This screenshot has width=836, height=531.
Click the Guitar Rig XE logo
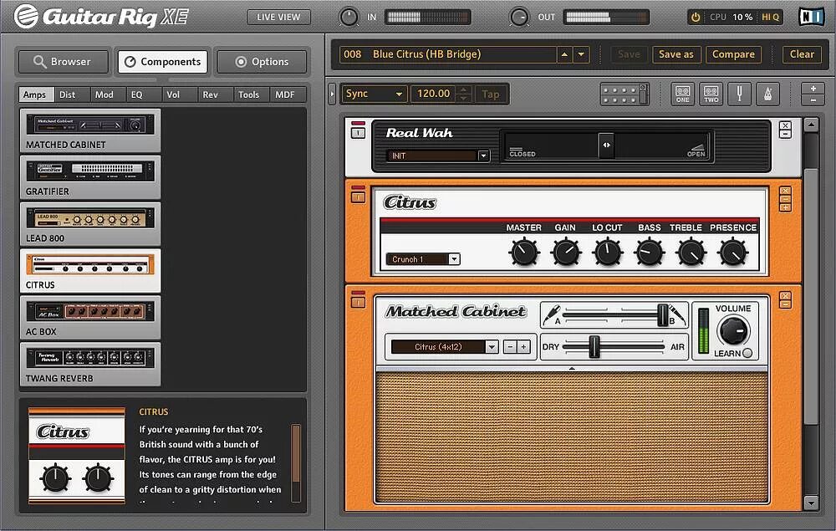pyautogui.click(x=101, y=16)
